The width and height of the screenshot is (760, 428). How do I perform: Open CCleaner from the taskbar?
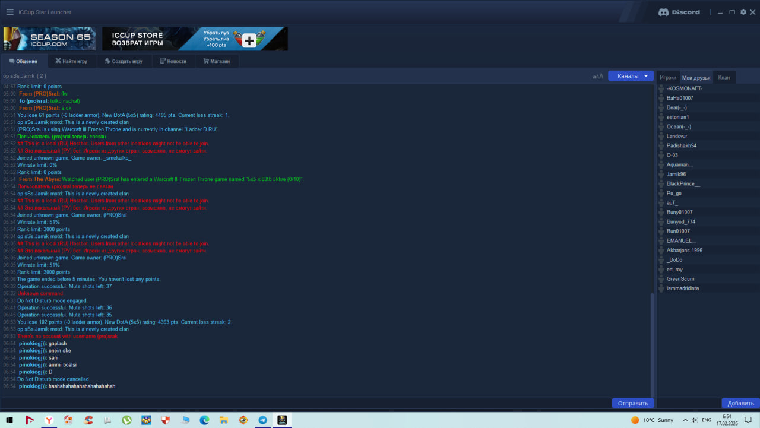[88, 420]
